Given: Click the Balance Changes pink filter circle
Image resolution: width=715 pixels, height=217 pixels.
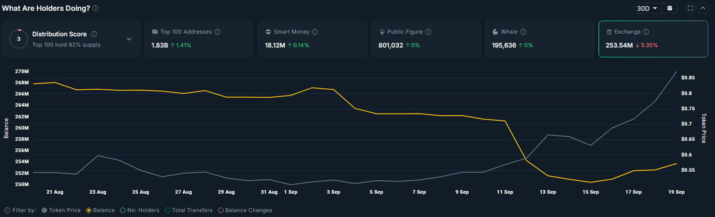Looking at the screenshot, I should pos(221,210).
